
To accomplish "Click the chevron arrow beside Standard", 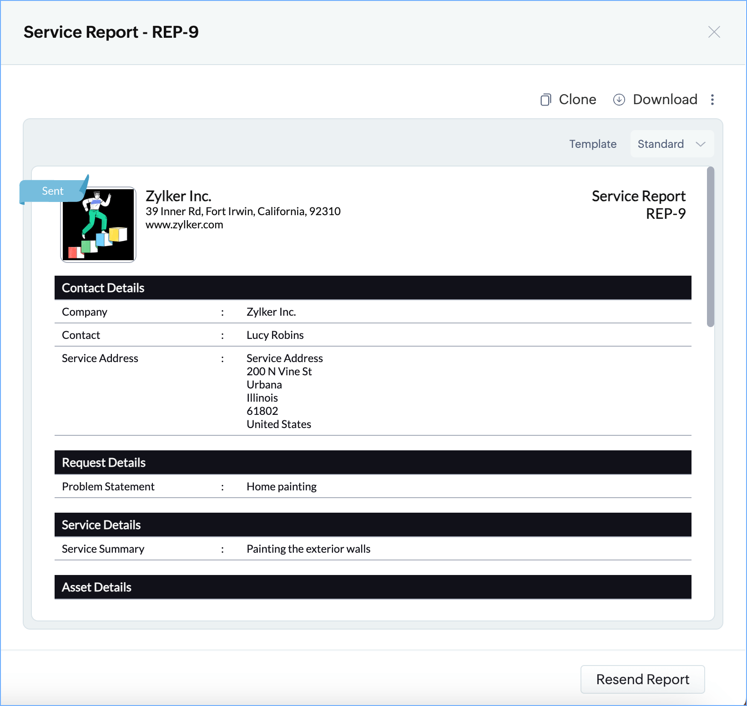I will (701, 144).
